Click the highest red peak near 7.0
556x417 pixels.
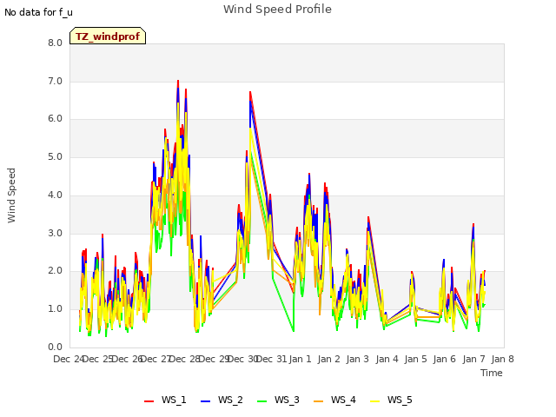coord(178,81)
